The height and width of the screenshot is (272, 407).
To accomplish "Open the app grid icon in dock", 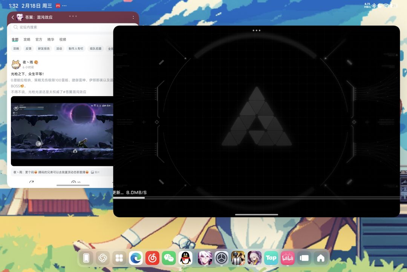I will 119,258.
